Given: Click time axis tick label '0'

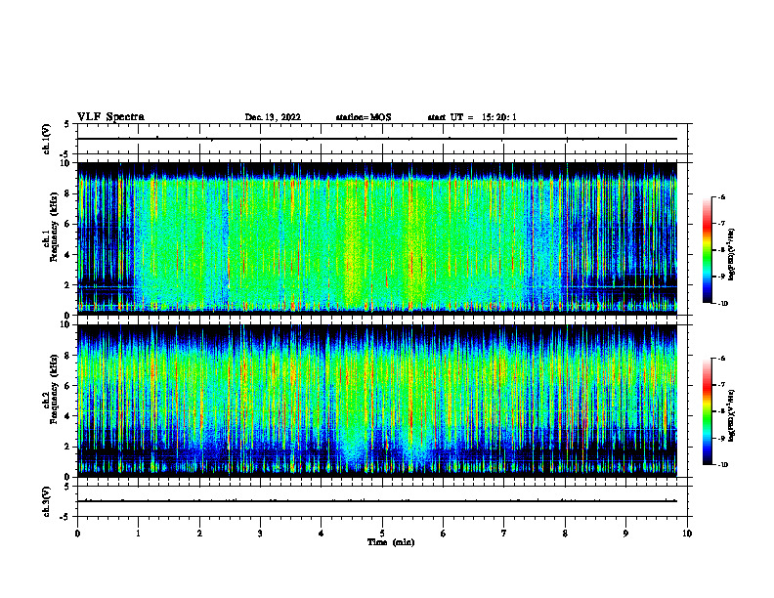Looking at the screenshot, I should 77,534.
